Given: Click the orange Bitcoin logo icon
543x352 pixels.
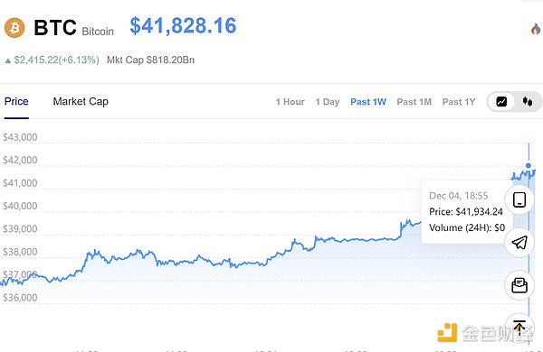Looking at the screenshot, I should click(14, 28).
